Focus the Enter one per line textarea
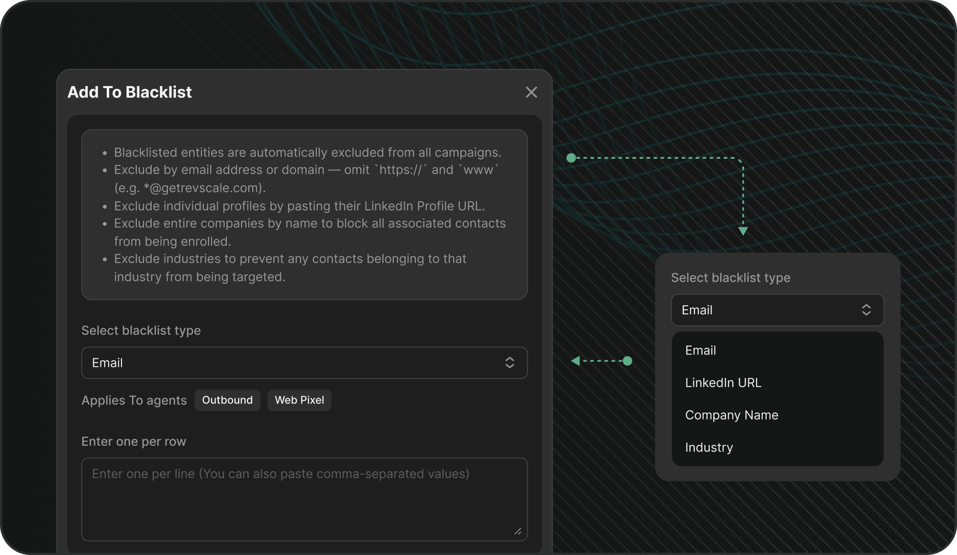The height and width of the screenshot is (555, 957). (304, 499)
